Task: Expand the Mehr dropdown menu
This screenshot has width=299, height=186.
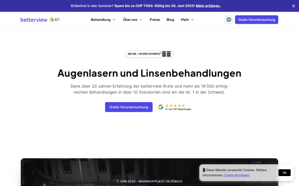Action: [187, 20]
